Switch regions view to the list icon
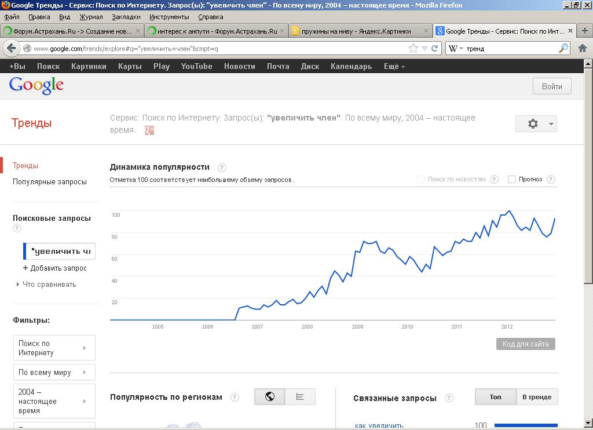 point(301,397)
